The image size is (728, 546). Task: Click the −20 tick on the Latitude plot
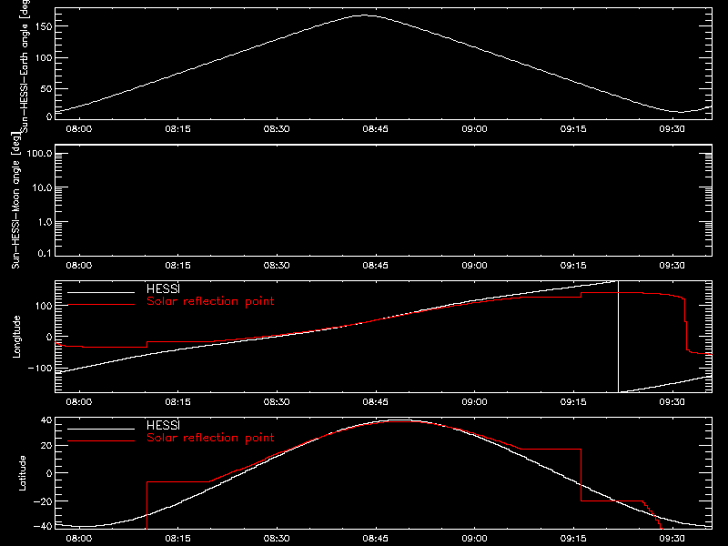click(43, 501)
